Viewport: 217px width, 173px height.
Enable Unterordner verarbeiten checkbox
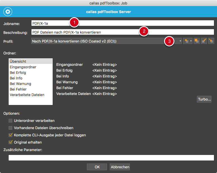point(10,121)
